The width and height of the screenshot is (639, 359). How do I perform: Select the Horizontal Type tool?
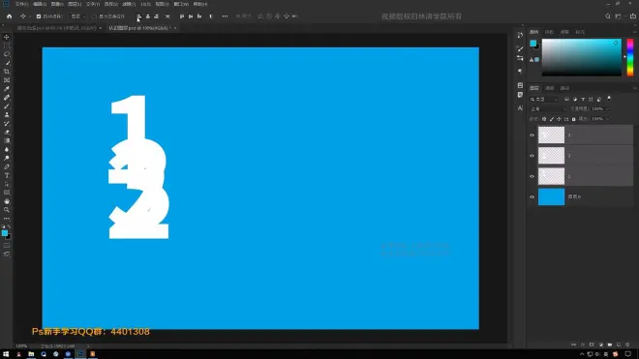tap(7, 175)
